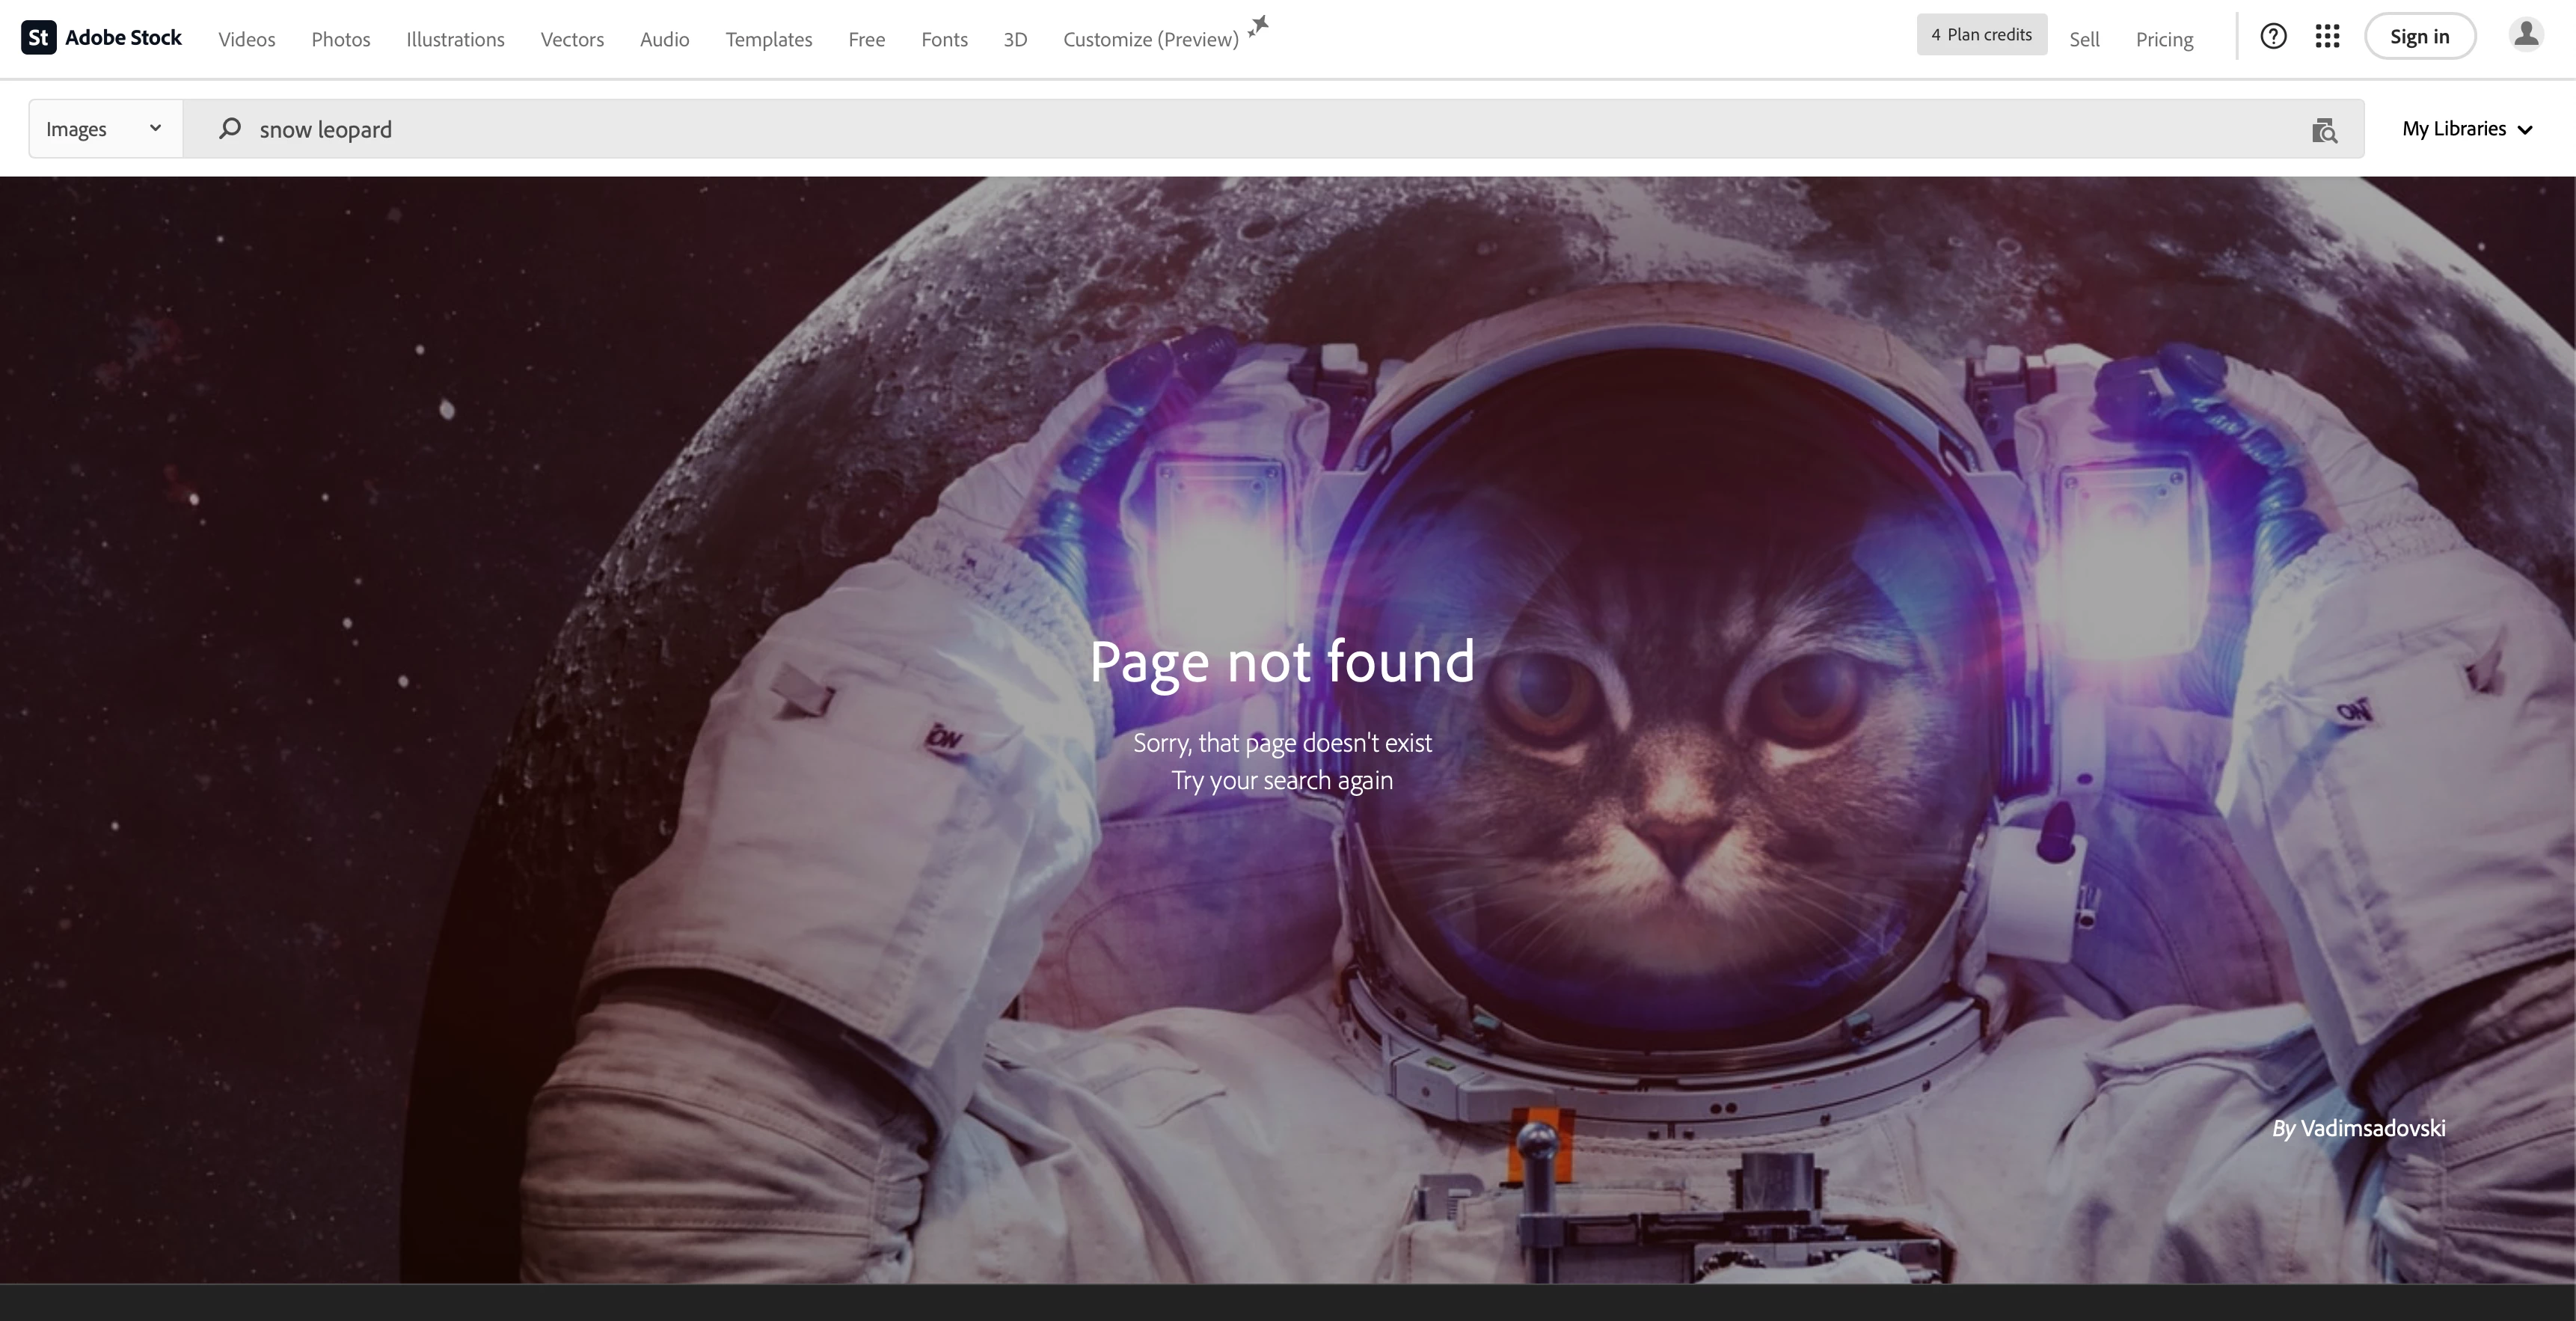Go to the Illustrations section
Viewport: 2576px width, 1321px height.
[455, 39]
